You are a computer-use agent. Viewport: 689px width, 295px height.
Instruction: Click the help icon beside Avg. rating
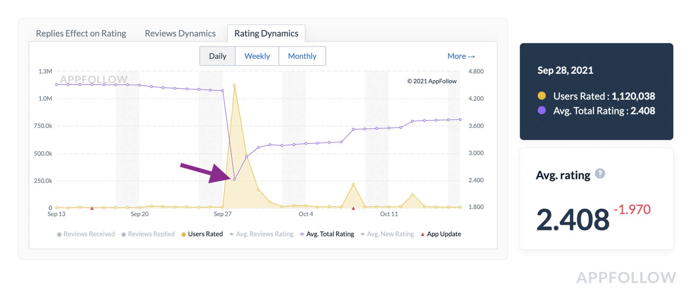pos(599,174)
